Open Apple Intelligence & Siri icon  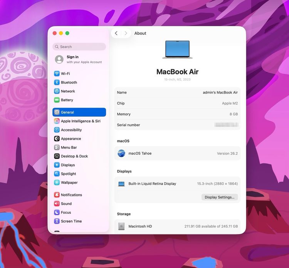point(57,121)
